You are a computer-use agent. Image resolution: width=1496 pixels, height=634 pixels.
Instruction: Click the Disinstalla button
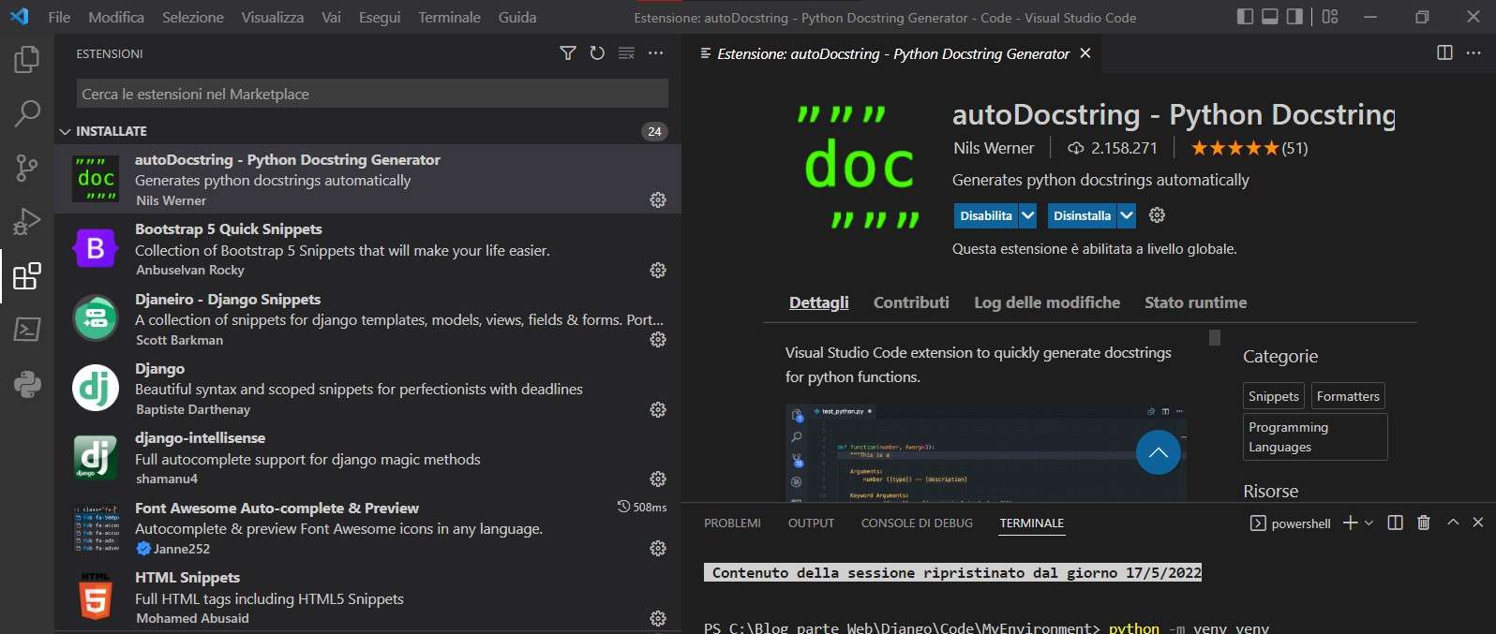(1082, 215)
